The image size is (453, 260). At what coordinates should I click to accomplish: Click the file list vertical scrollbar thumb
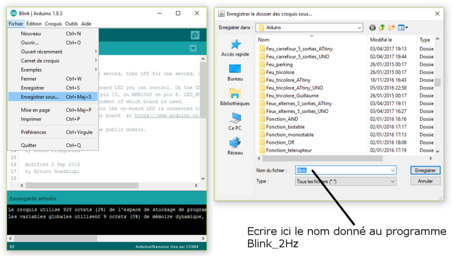point(437,83)
